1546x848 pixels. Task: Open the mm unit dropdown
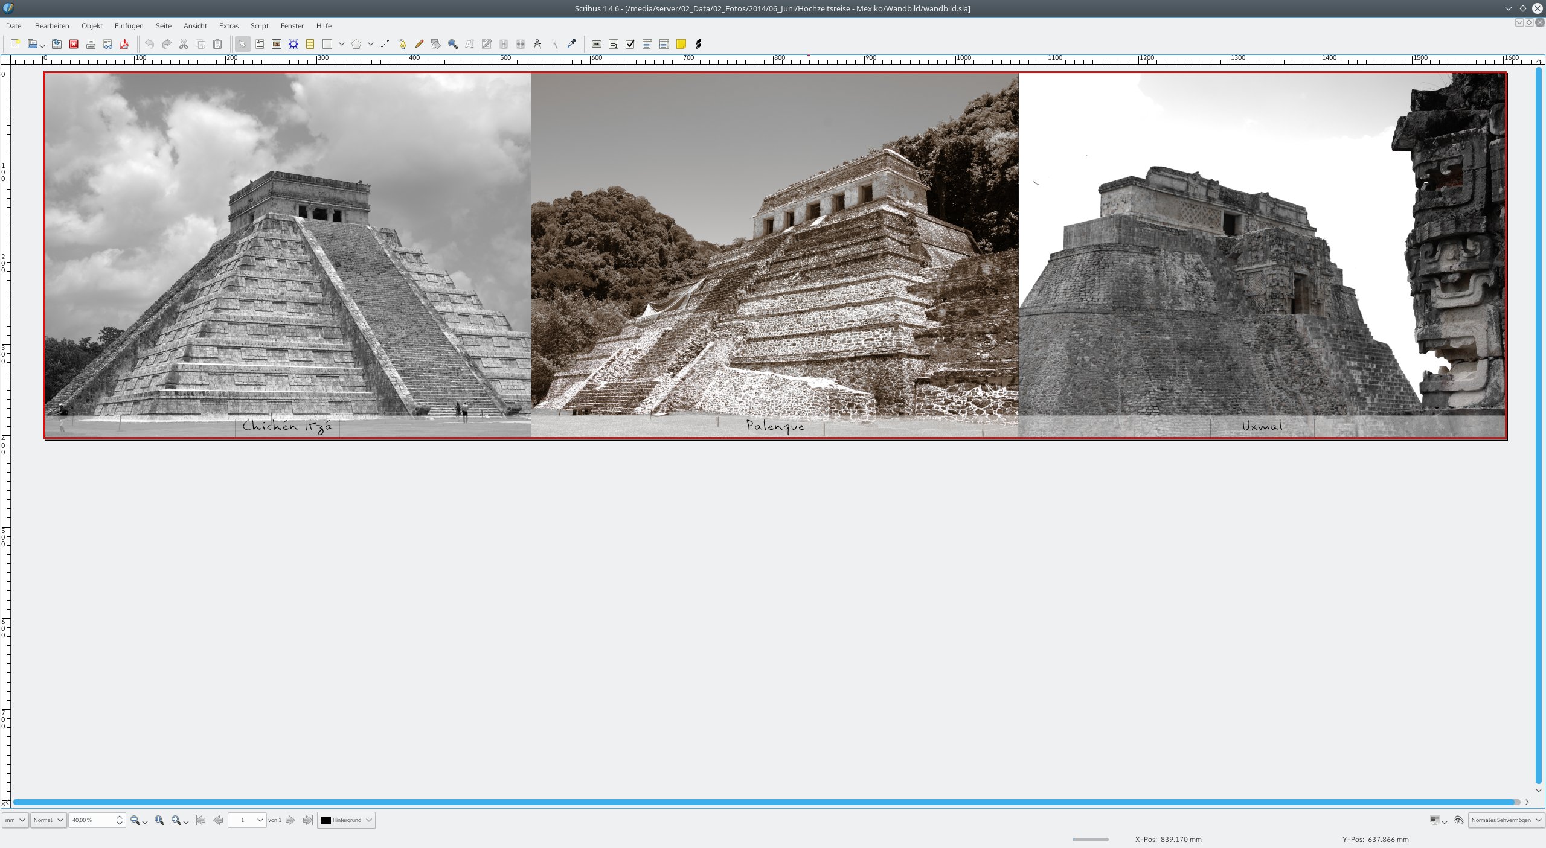coord(15,820)
